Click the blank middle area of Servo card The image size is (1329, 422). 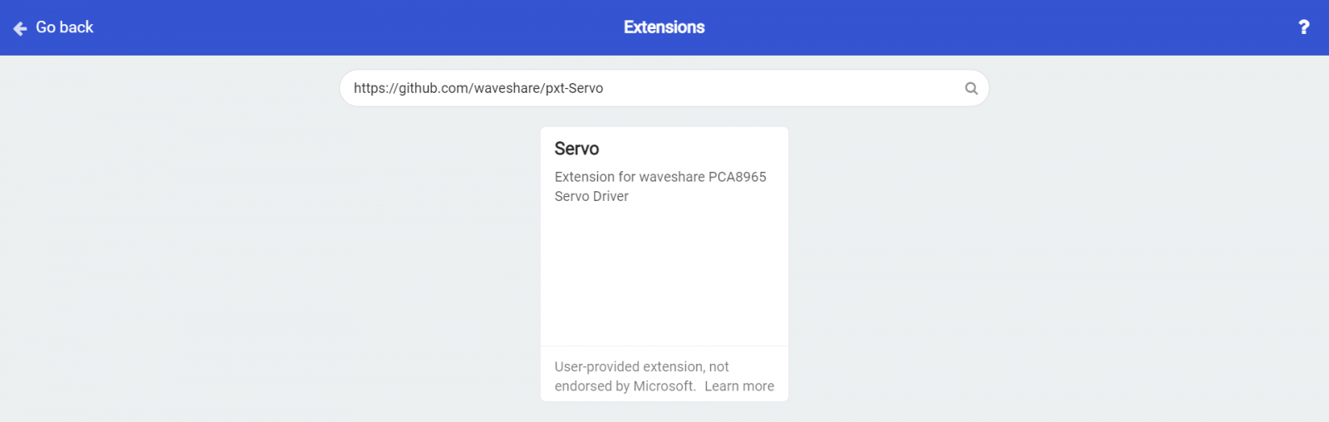(664, 274)
